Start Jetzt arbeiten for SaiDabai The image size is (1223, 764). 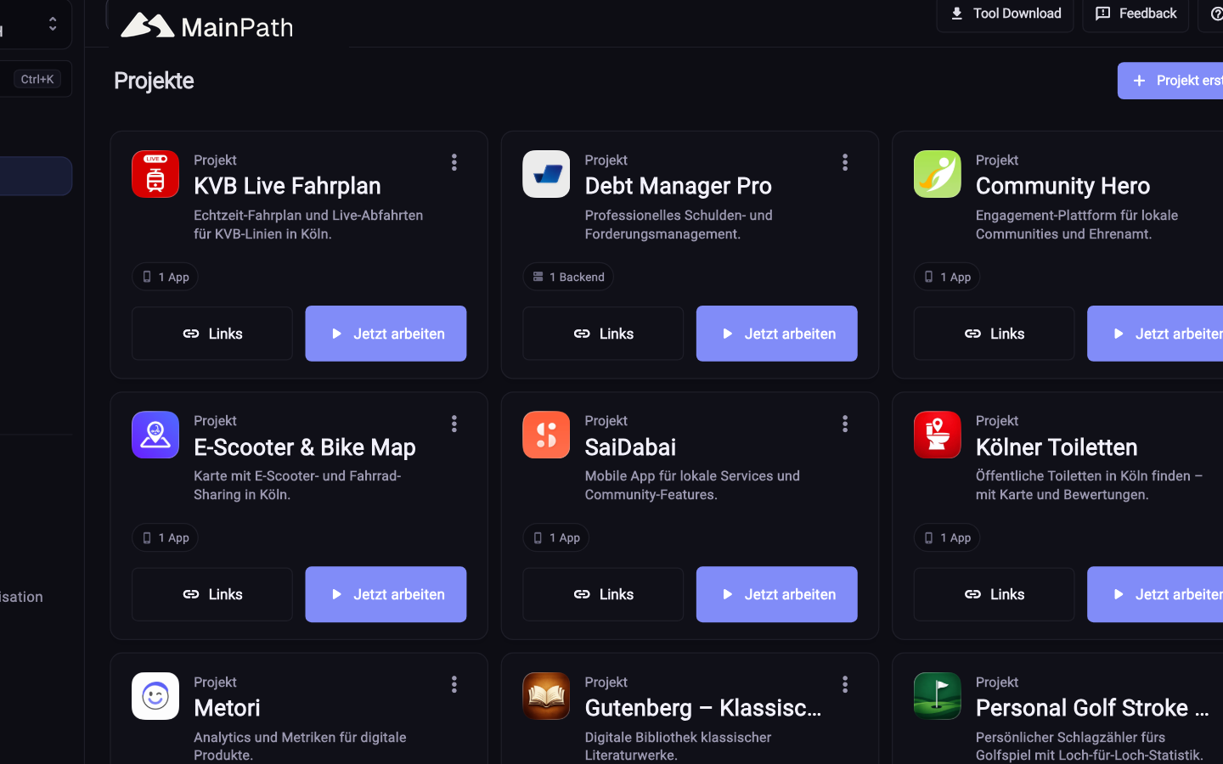coord(777,594)
